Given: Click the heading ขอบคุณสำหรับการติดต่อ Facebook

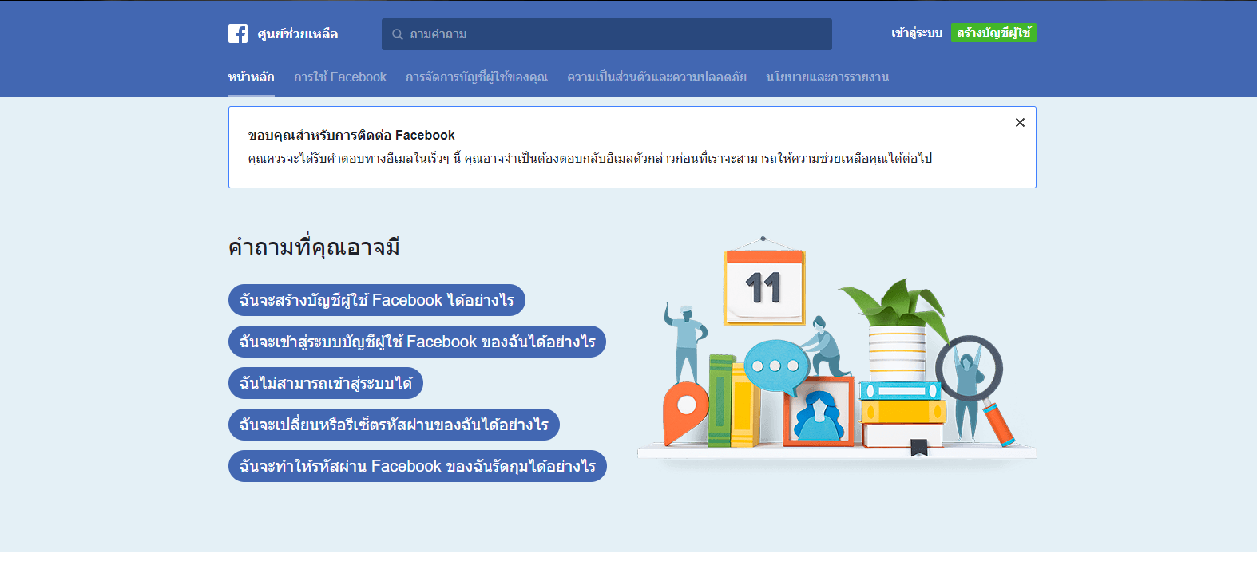Looking at the screenshot, I should [x=351, y=135].
